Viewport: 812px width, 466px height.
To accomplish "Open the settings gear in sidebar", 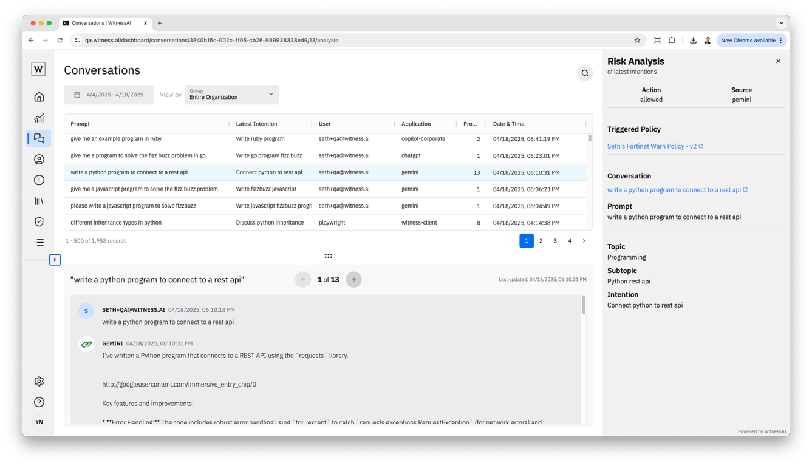I will pos(39,381).
